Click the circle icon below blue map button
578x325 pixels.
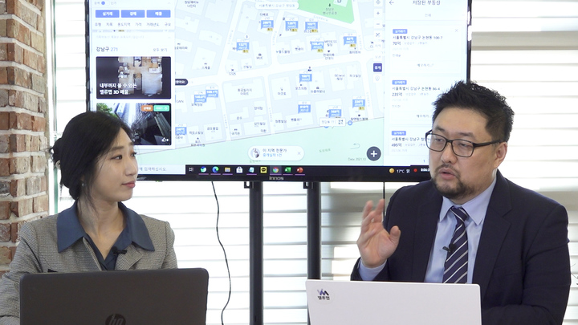point(377,79)
